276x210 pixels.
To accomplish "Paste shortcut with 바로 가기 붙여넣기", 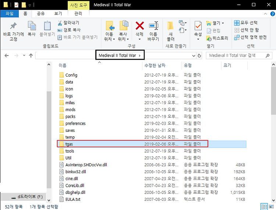I will [x=78, y=37].
